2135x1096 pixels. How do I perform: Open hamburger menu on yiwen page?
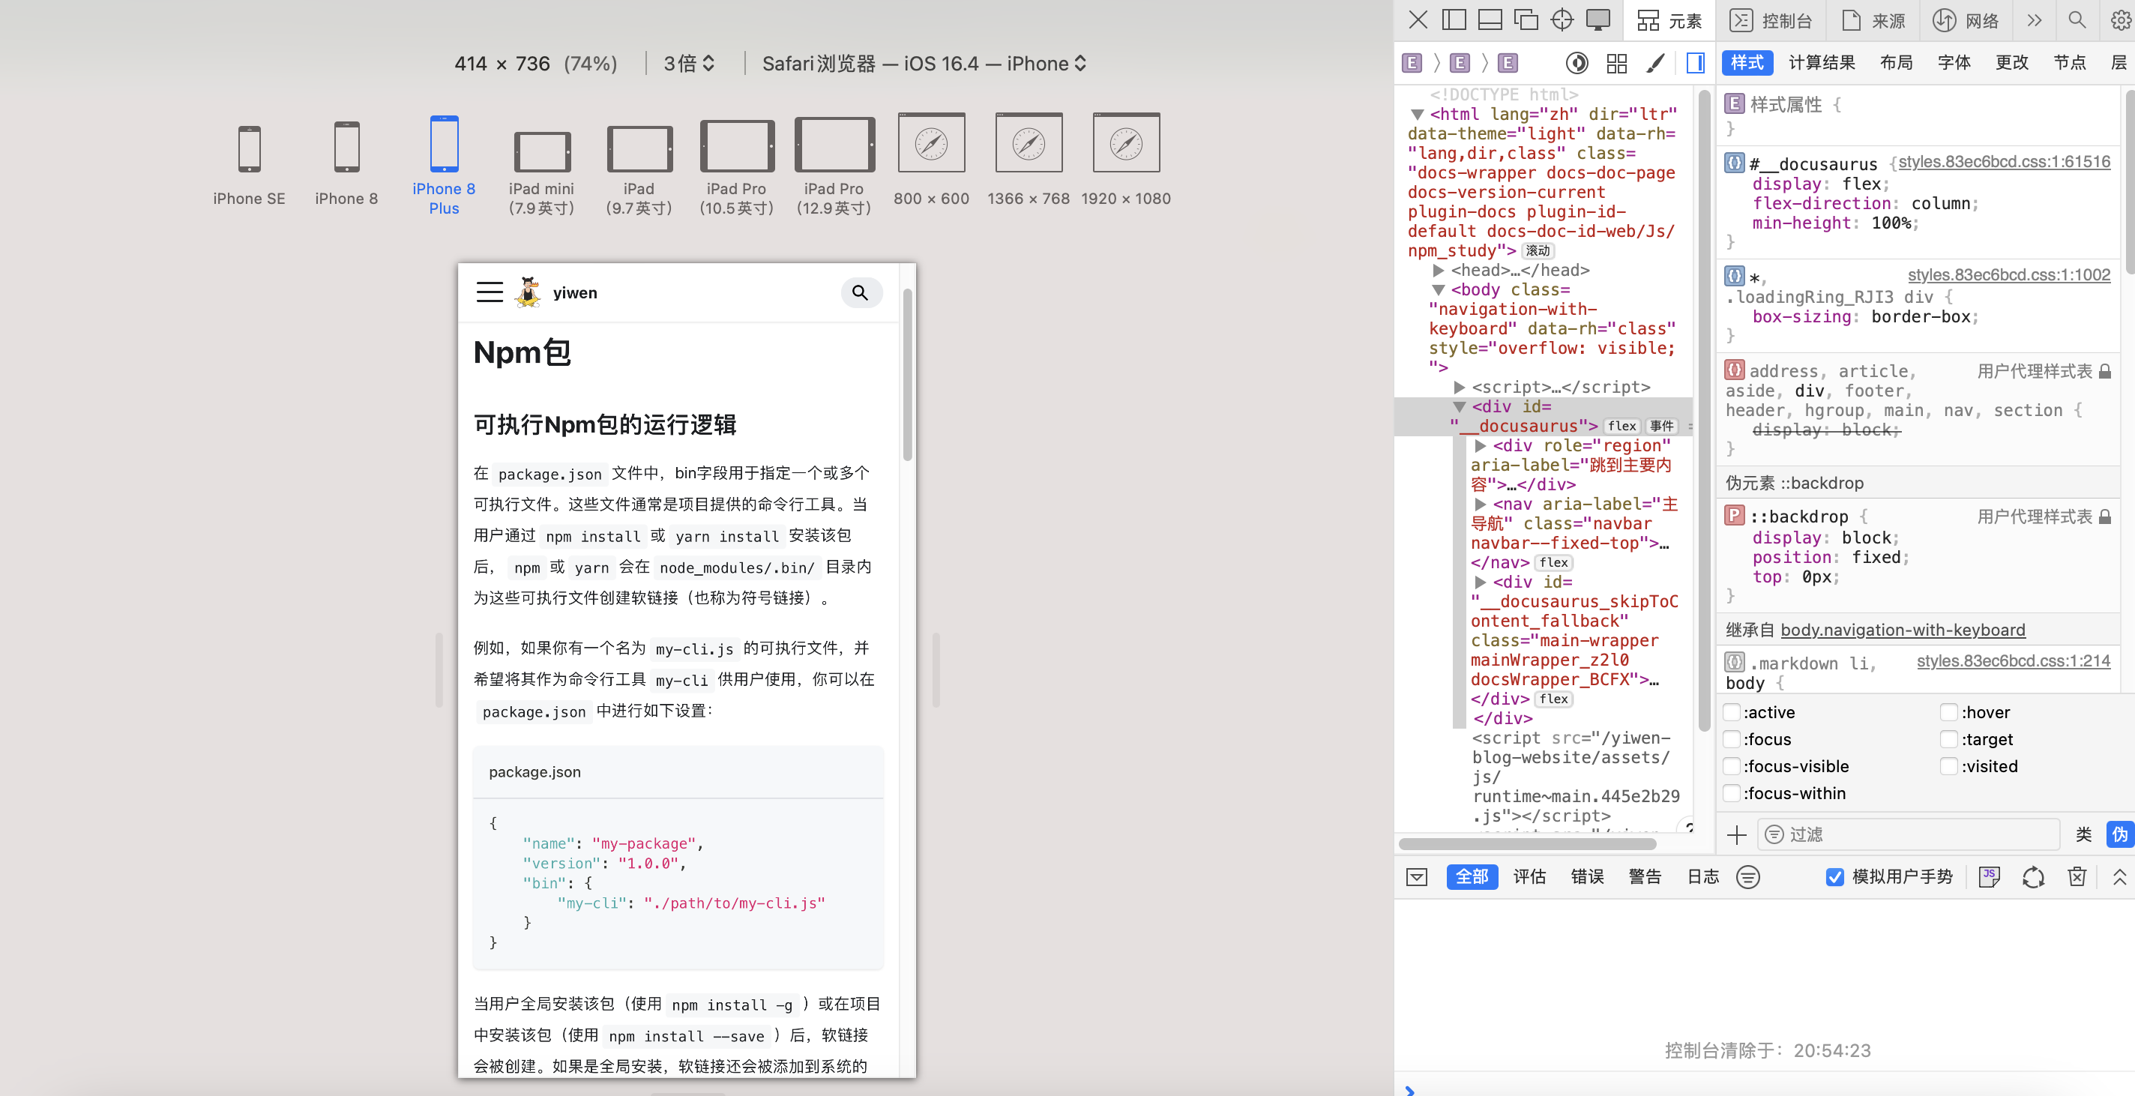pos(489,292)
